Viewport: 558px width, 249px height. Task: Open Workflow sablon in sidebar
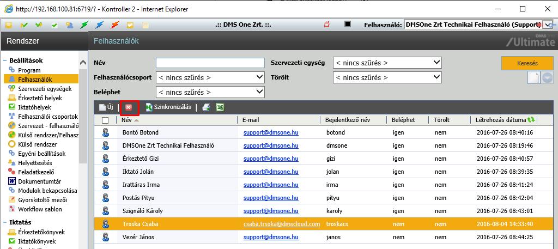coord(40,209)
